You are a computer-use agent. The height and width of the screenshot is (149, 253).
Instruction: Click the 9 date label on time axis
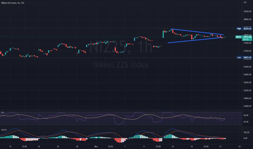[144, 146]
